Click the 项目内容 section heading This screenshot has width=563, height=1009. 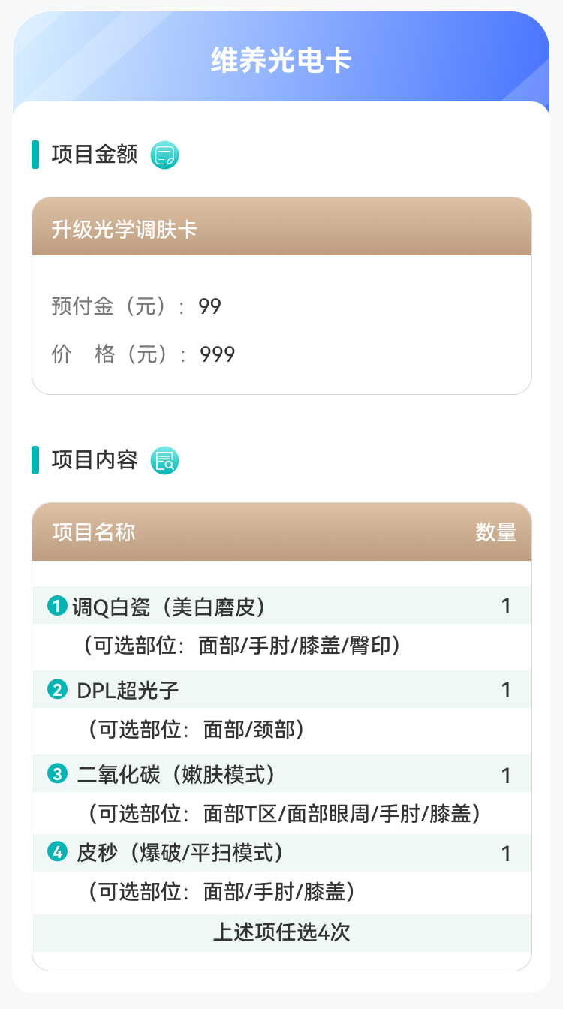coord(95,459)
